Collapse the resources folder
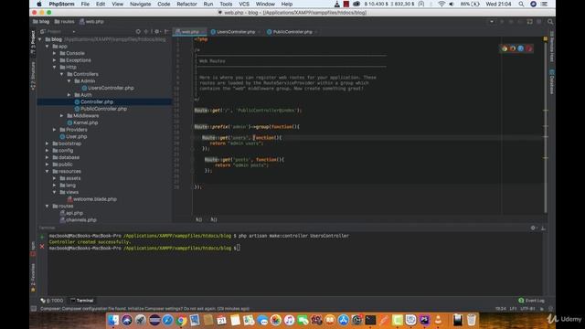The image size is (585, 329). [x=48, y=171]
